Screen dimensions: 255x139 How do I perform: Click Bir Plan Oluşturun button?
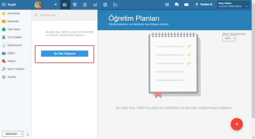[x=65, y=54]
